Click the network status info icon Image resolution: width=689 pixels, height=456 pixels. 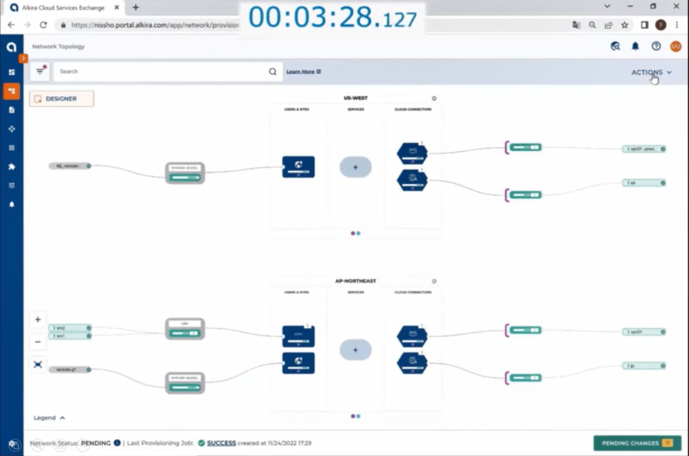pyautogui.click(x=117, y=443)
